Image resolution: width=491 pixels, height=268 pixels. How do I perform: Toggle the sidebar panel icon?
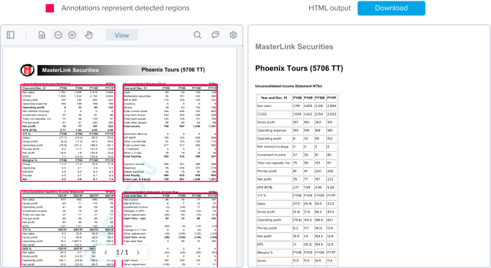coord(11,35)
